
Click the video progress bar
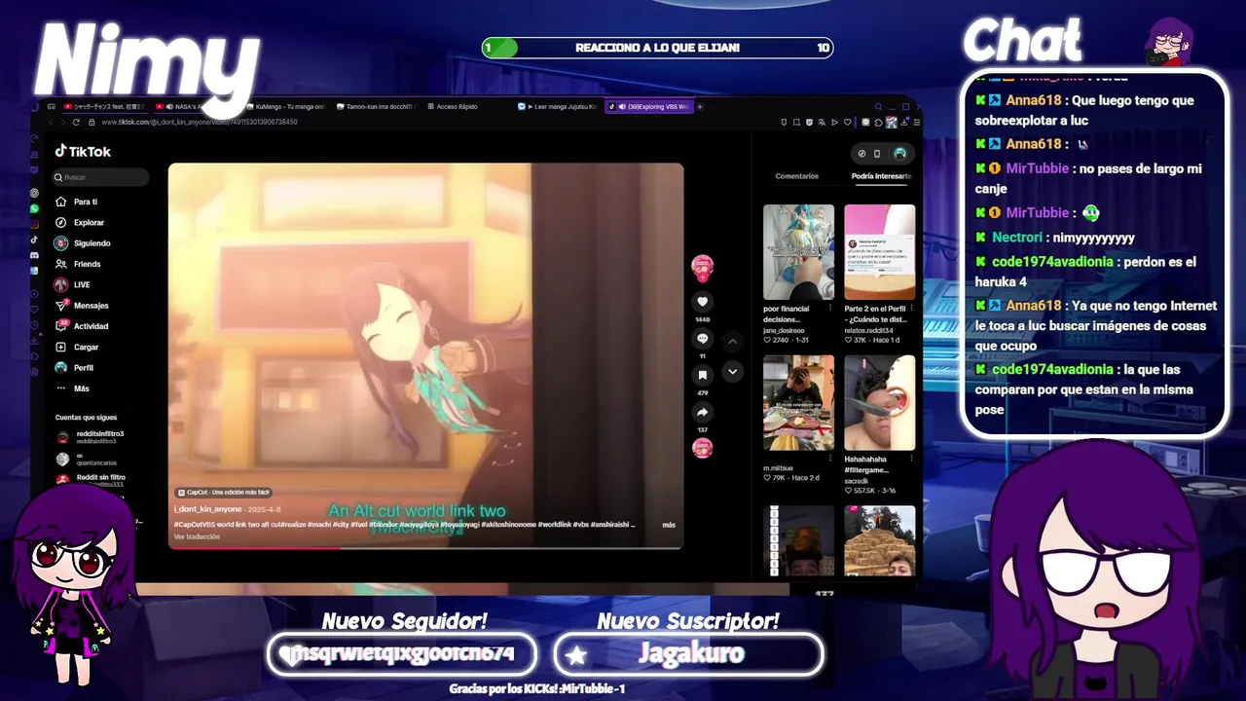pyautogui.click(x=425, y=548)
